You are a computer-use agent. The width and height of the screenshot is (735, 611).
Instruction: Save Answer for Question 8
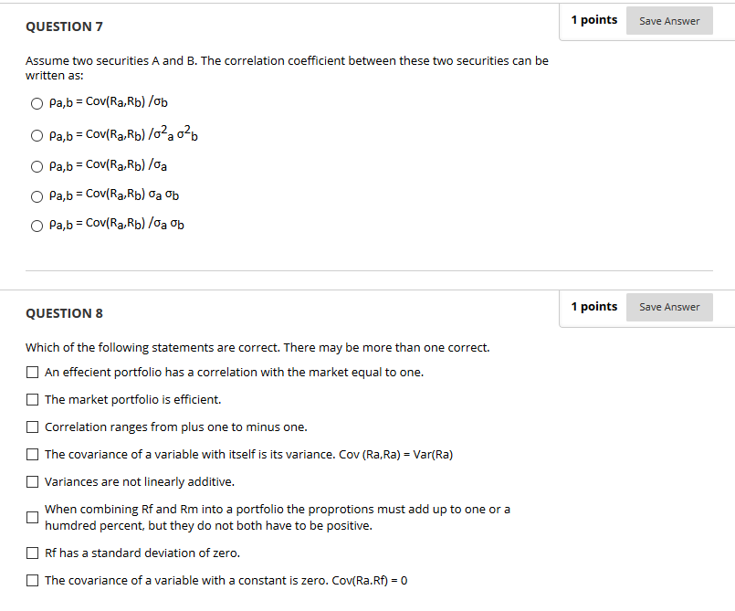click(669, 307)
